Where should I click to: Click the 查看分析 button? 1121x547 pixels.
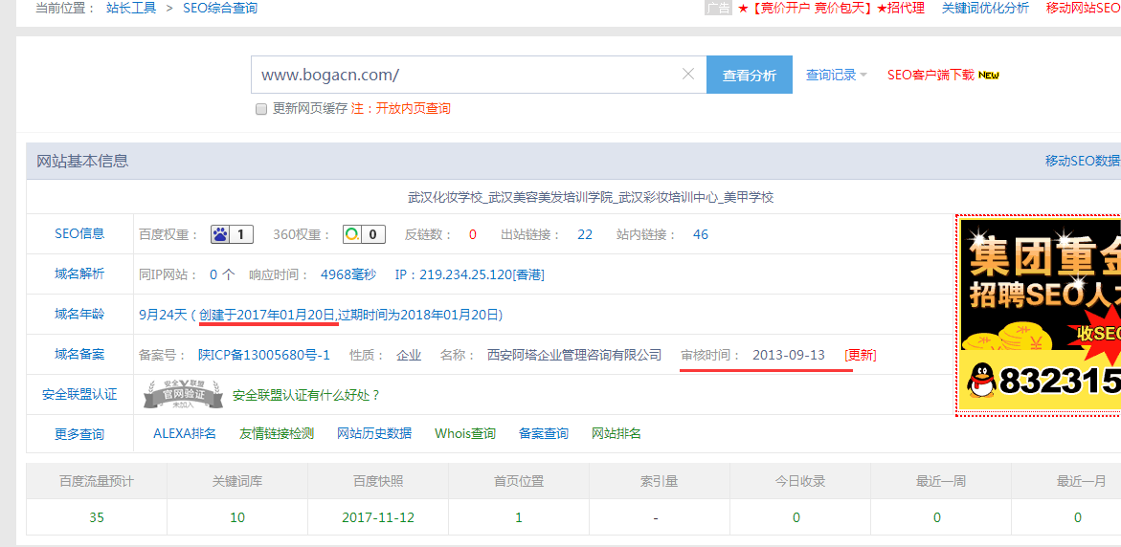pyautogui.click(x=750, y=75)
